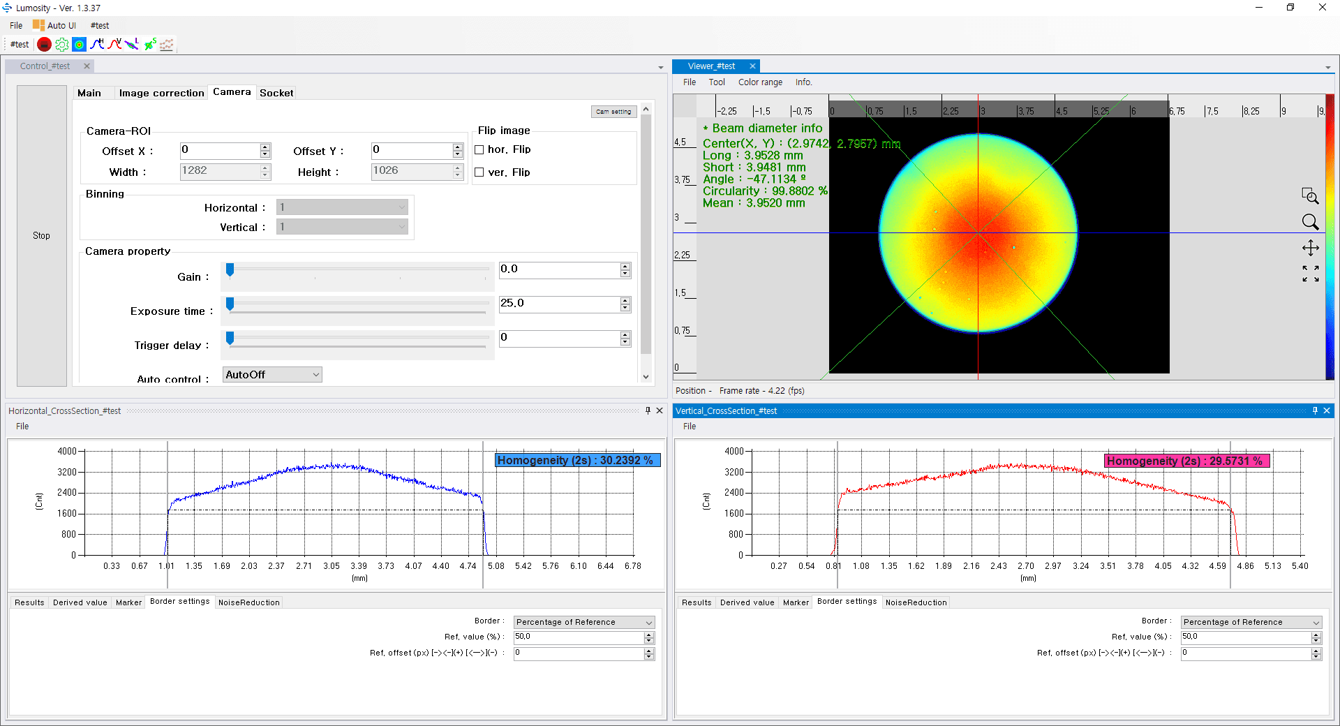Open the Color range menu in viewer
The height and width of the screenshot is (726, 1340).
click(760, 82)
